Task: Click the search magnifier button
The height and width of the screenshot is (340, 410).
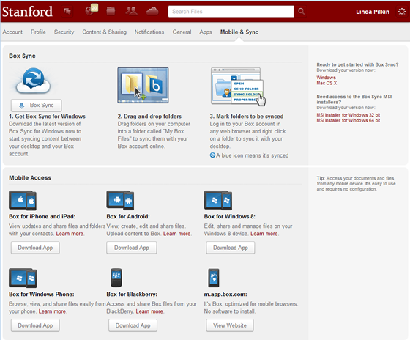Action: [301, 12]
